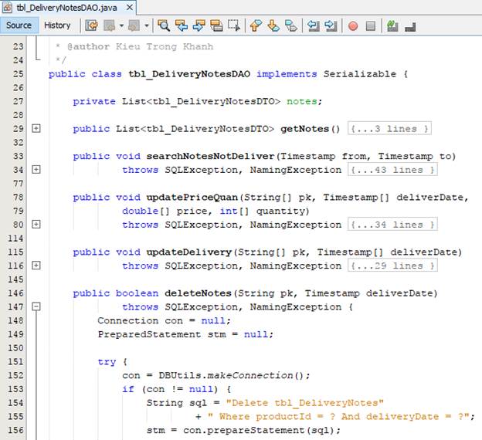Click the 'Serializable' identifier
This screenshot has height=440, width=482.
(360, 74)
